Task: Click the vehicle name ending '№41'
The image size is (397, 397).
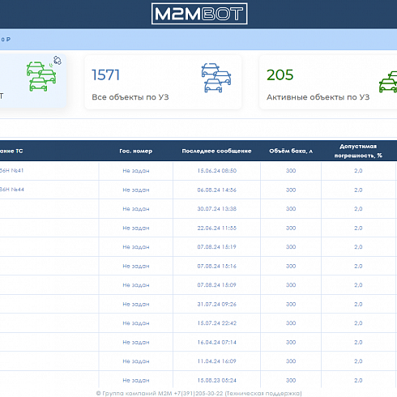Action: pos(12,170)
